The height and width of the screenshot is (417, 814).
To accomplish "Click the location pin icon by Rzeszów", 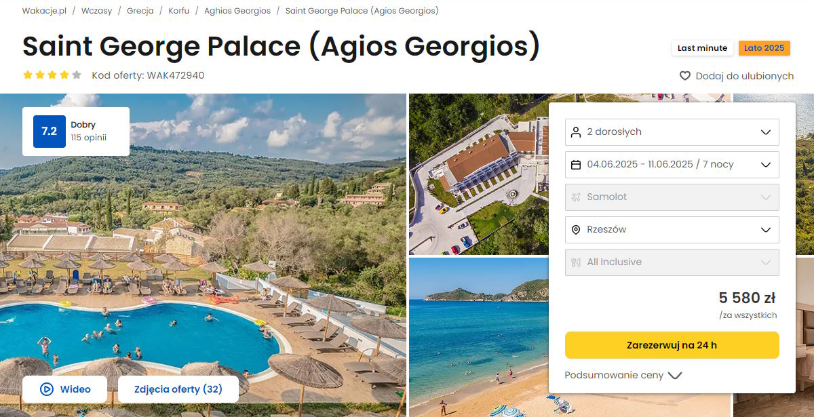I will [x=576, y=230].
